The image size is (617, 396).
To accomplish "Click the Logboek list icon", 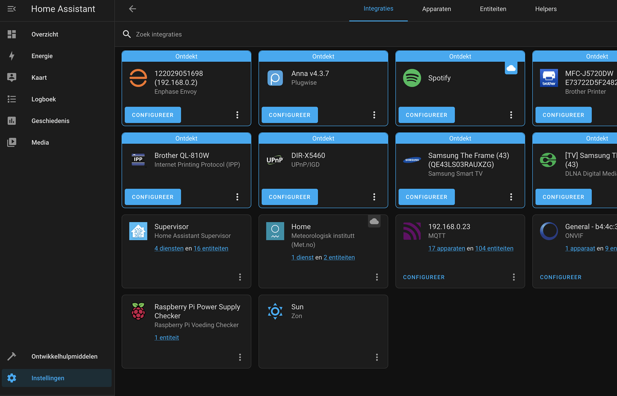I will point(12,99).
